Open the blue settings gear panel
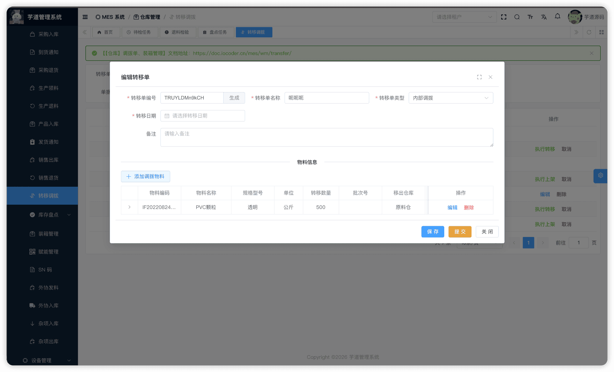 (x=600, y=176)
